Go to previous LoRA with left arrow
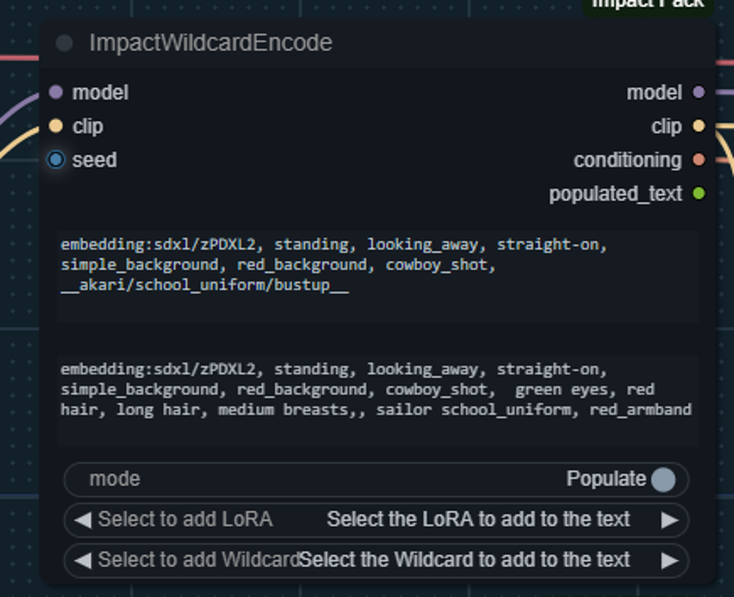This screenshot has height=597, width=734. point(83,520)
